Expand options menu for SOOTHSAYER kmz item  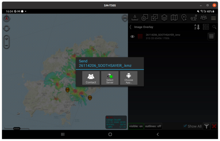point(211,37)
